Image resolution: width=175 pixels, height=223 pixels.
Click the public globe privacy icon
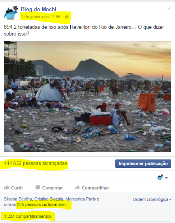click(x=67, y=17)
